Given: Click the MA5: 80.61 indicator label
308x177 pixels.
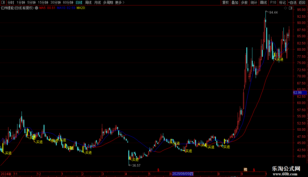Looking at the screenshot, I should (47, 8).
